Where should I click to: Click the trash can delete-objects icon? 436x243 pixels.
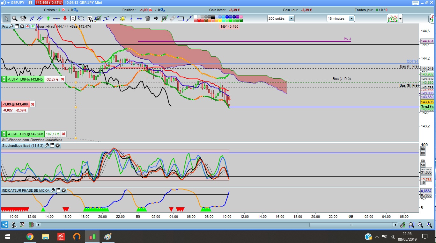[x=148, y=18]
